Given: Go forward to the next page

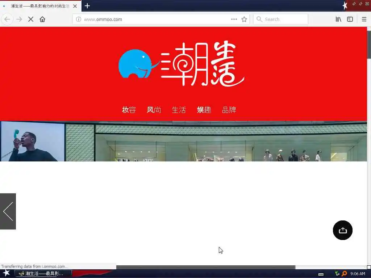Looking at the screenshot, I should [19, 19].
